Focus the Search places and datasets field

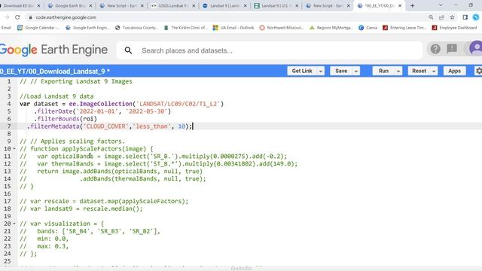coord(270,50)
